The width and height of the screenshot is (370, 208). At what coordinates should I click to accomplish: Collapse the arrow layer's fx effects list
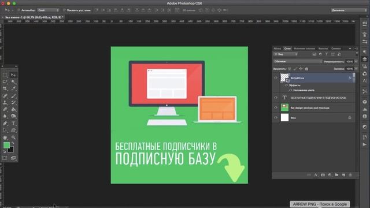pos(353,78)
